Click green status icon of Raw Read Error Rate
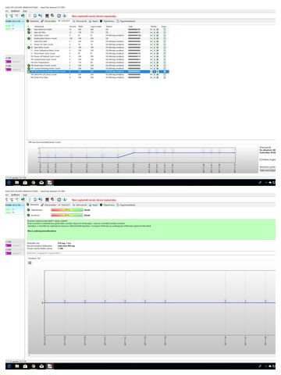Viewport: 281px width, 375px height. pos(29,30)
